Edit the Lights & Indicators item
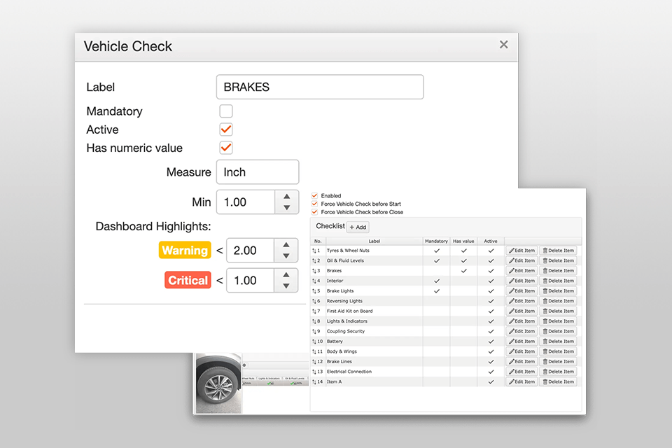This screenshot has height=448, width=672. [x=521, y=321]
